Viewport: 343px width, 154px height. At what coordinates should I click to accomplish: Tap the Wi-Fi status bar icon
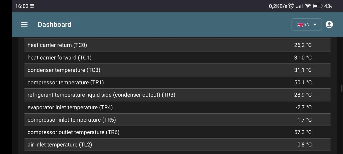pos(308,6)
